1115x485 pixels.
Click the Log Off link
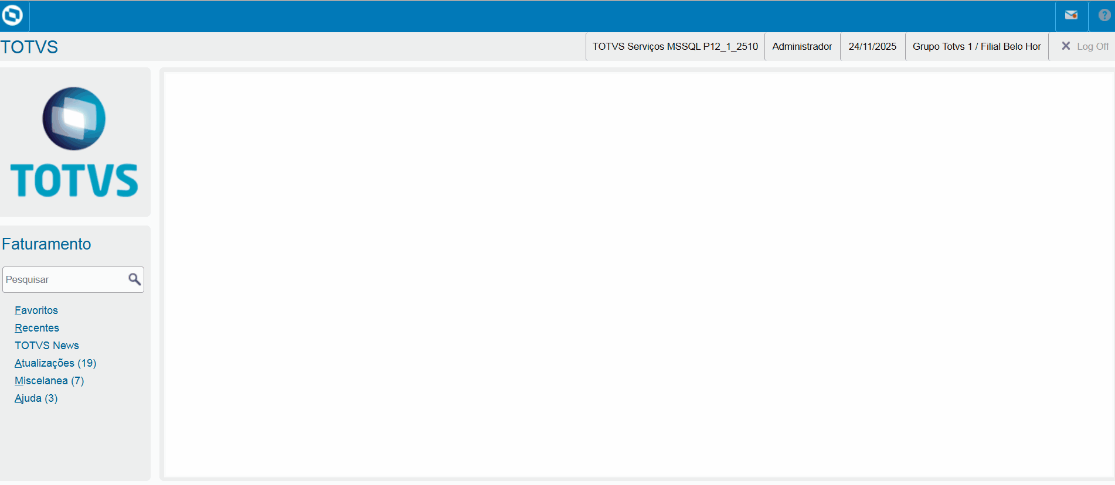1093,46
